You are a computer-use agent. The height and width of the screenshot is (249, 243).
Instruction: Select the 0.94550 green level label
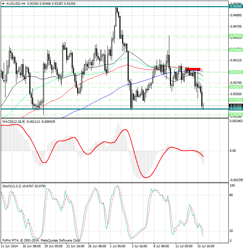(236, 36)
